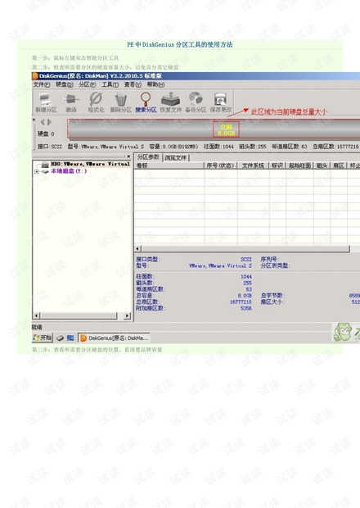
Task: Open the Disk (硬盘) menu
Action: (x=65, y=84)
